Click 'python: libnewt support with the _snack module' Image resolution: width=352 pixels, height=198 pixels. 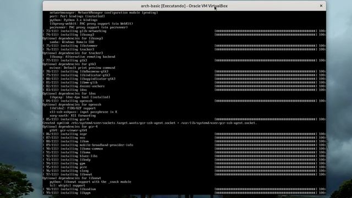[90, 182]
